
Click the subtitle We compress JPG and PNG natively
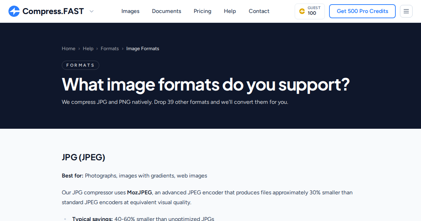click(x=175, y=102)
